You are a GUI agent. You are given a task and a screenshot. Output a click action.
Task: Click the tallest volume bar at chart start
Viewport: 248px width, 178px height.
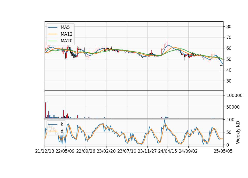pos(46,110)
